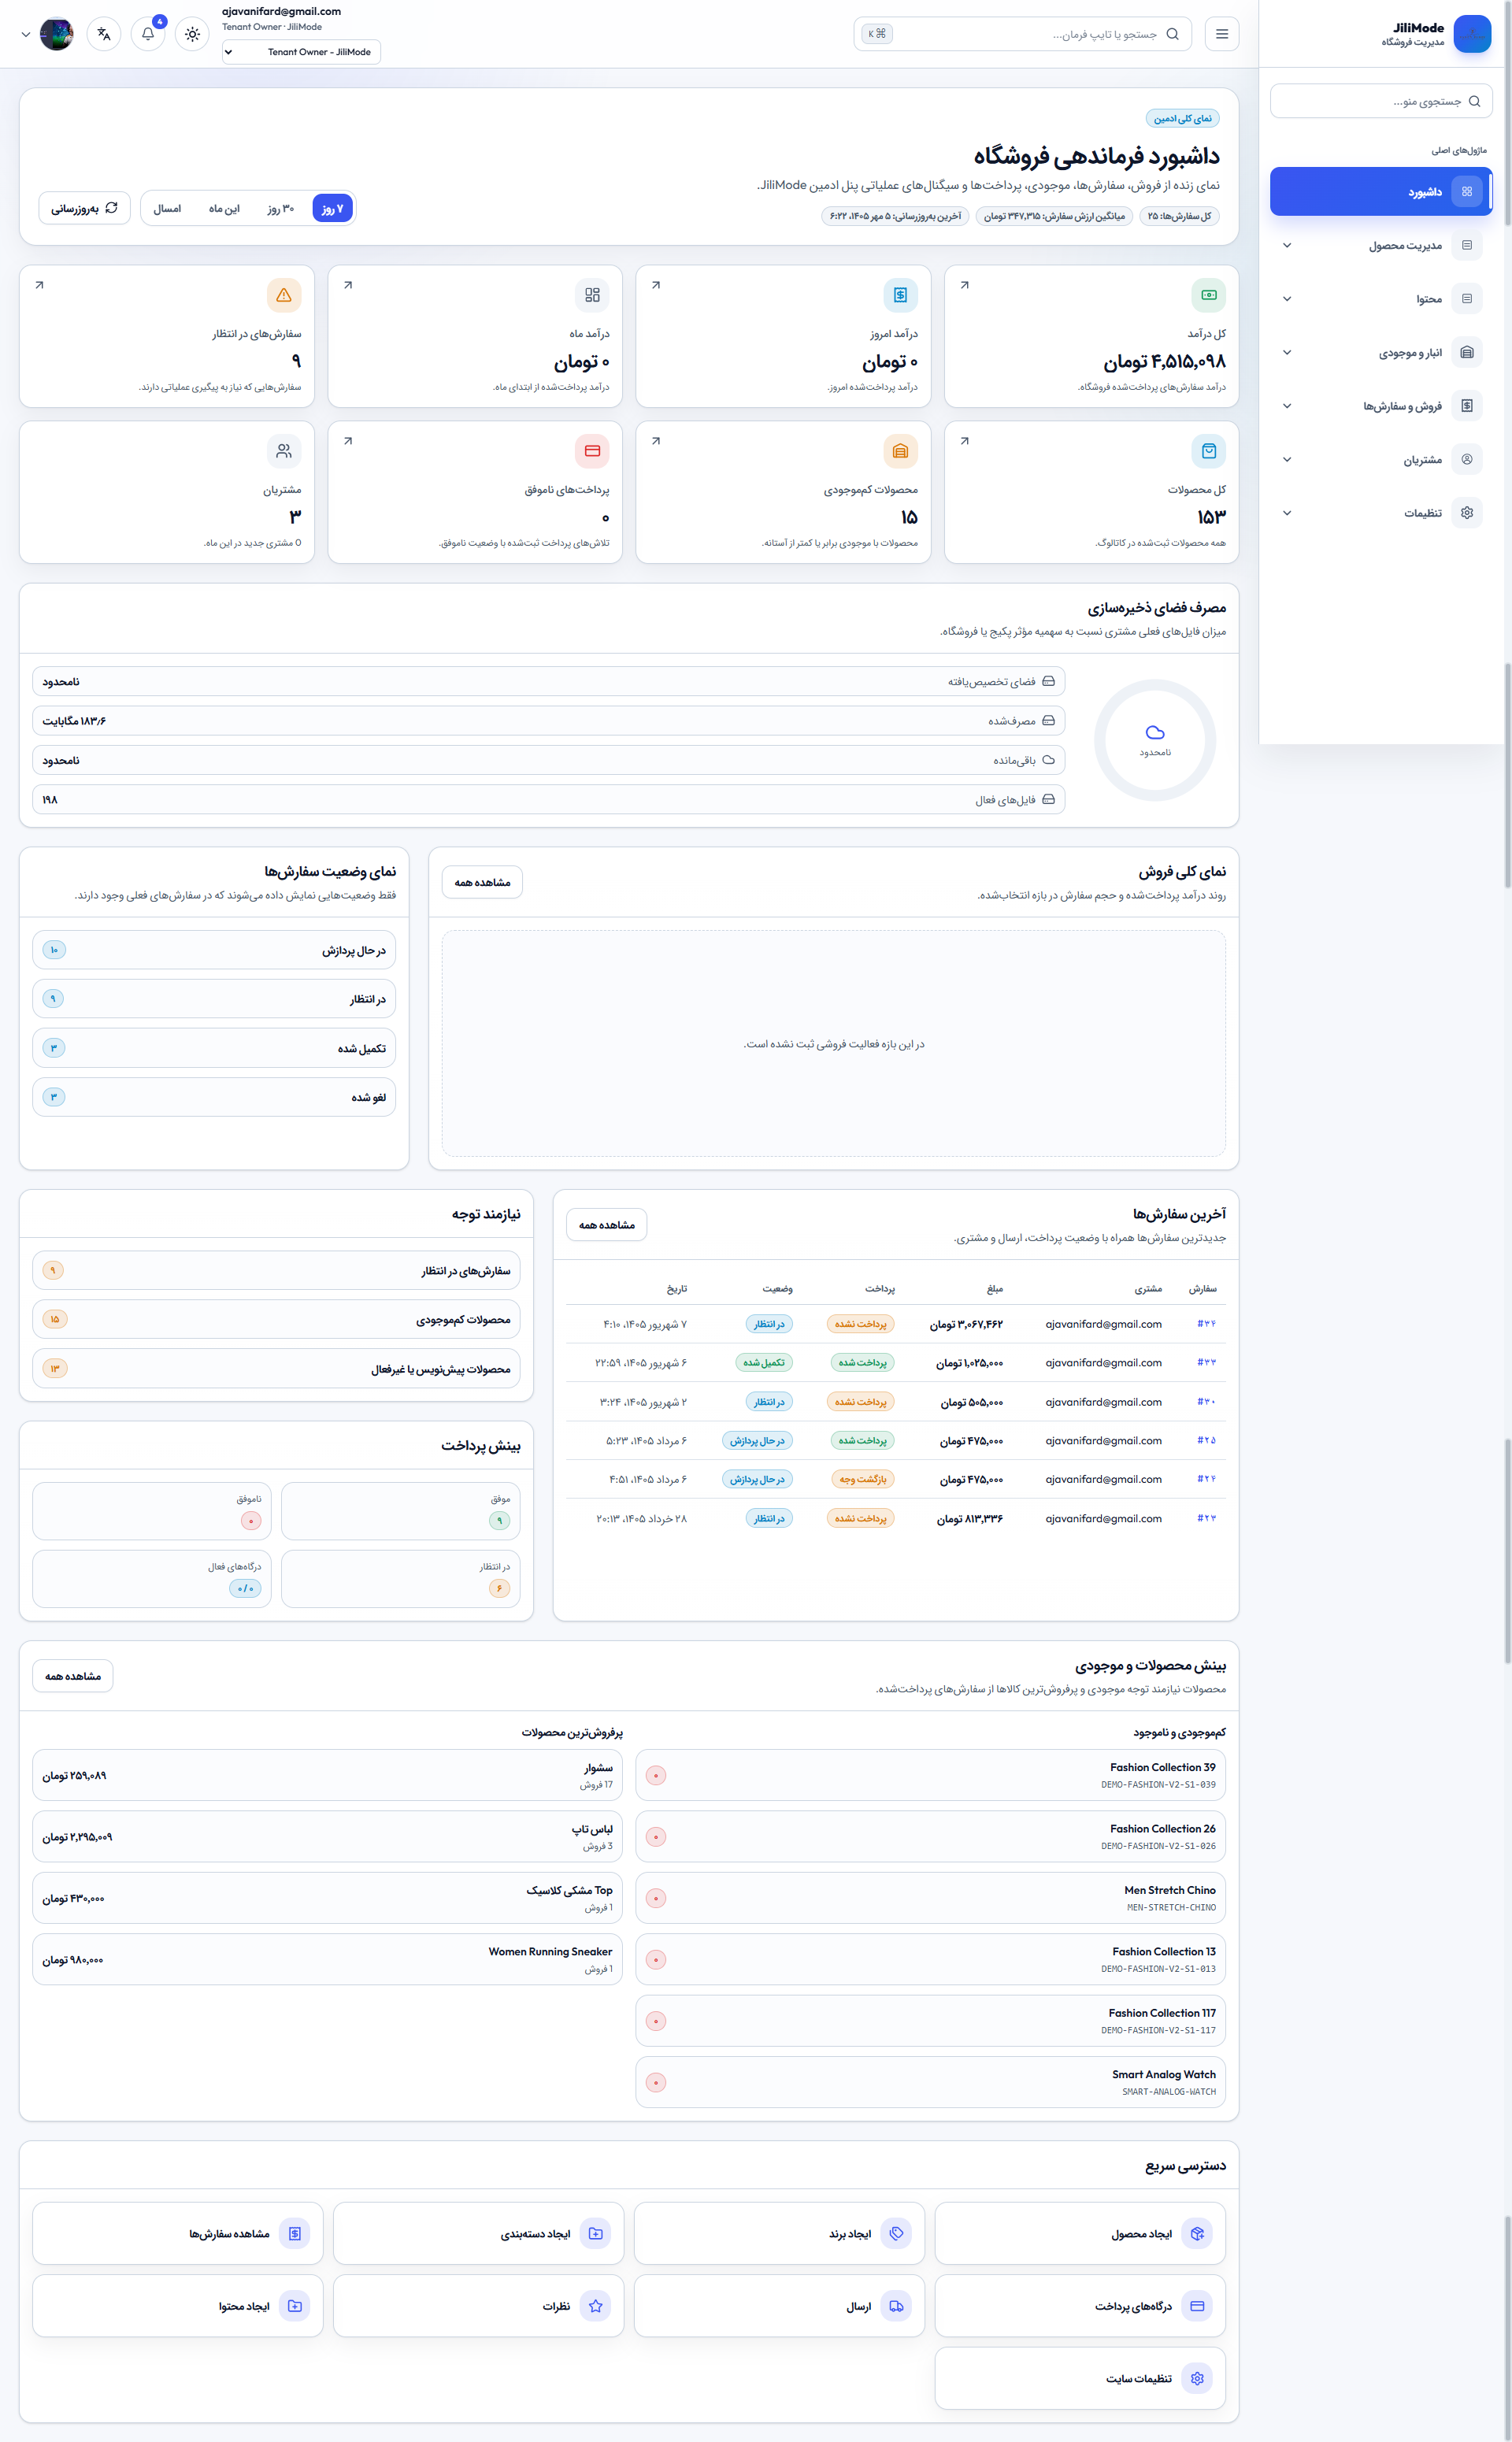1512x2442 pixels.
Task: Open the arrow on کل درآمد card
Action: (964, 285)
